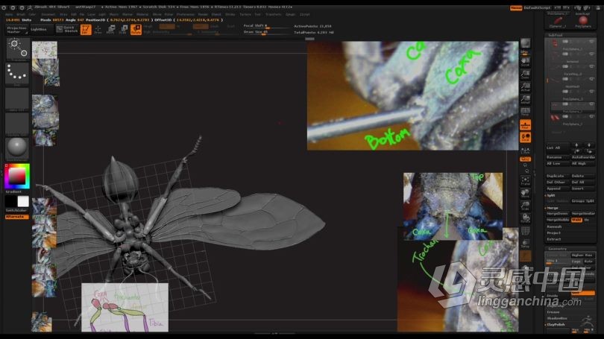Image resolution: width=604 pixels, height=339 pixels.
Task: Move subtool down with the top-right arrow beside List All
Action: coord(589,145)
